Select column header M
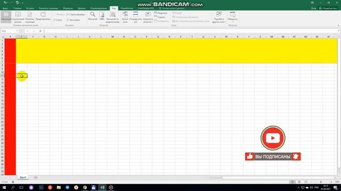The width and height of the screenshot is (341, 191). click(x=112, y=37)
